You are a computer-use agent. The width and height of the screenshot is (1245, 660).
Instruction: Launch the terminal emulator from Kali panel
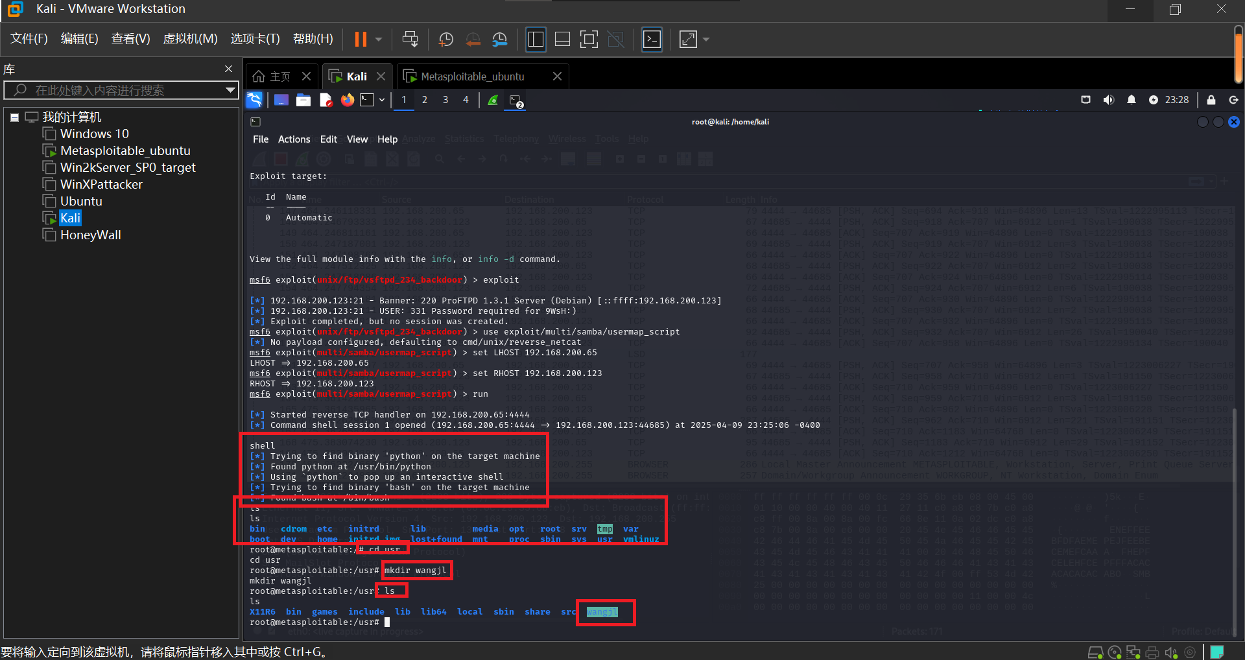tap(368, 100)
